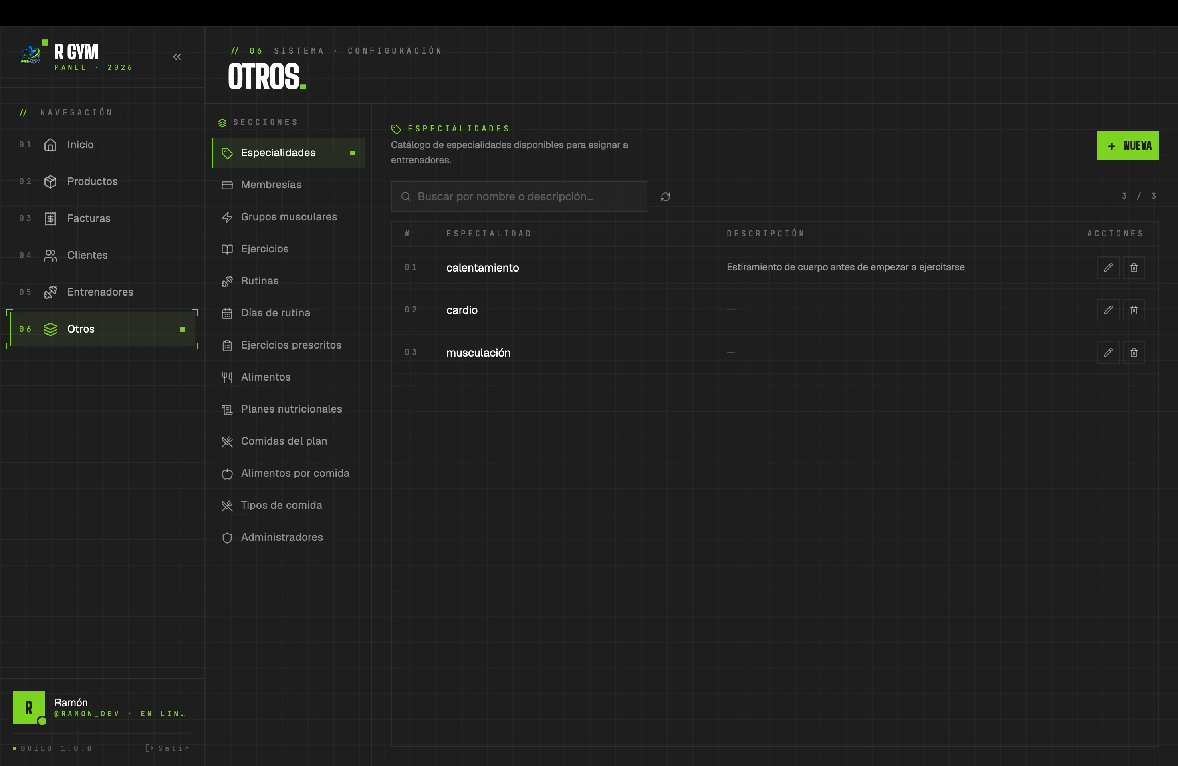The width and height of the screenshot is (1178, 766).
Task: Click the Nueva button to add specialty
Action: (1128, 146)
